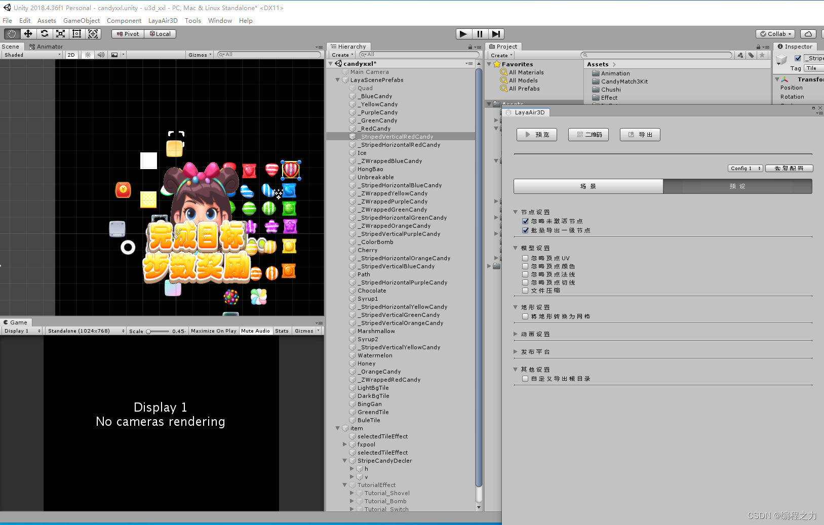Viewport: 824px width, 525px height.
Task: Click the 导出 export button
Action: click(x=640, y=135)
